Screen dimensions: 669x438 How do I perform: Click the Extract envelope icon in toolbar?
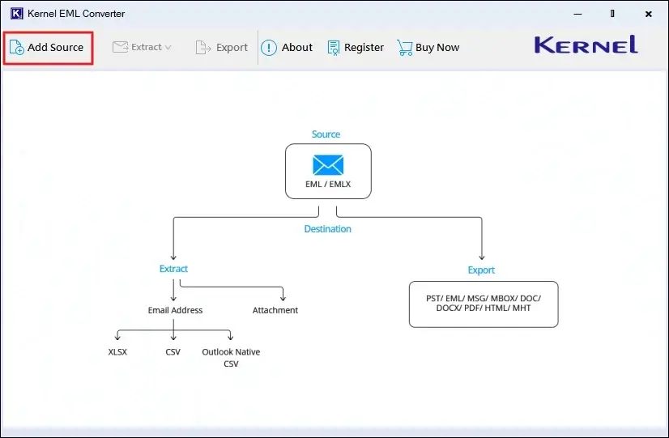click(x=120, y=47)
